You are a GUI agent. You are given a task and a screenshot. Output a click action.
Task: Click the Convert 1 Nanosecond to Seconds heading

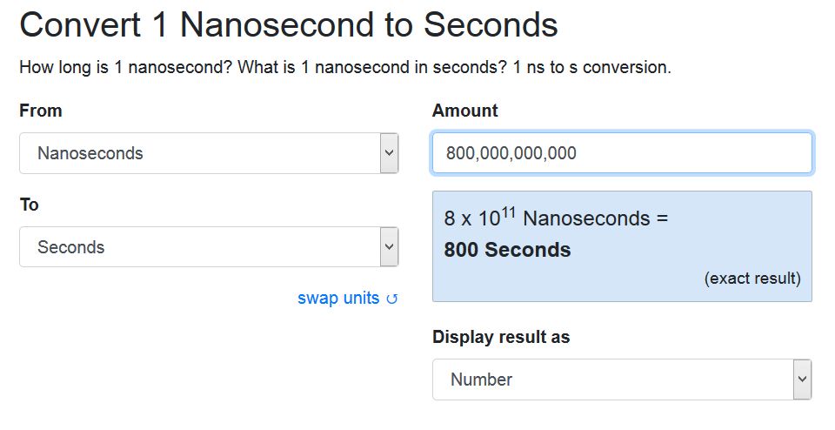click(x=289, y=24)
